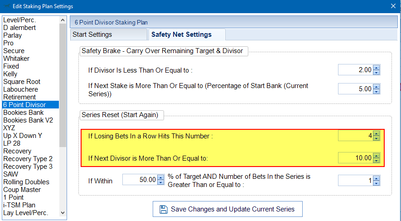401x221 pixels.
Task: Click the Losing Bets In a Row field
Action: (355, 135)
